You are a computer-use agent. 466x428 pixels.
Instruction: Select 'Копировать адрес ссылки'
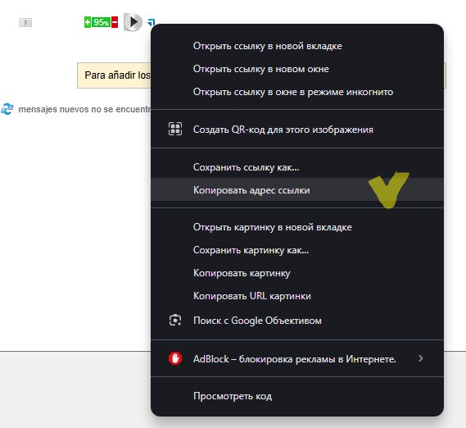point(297,190)
